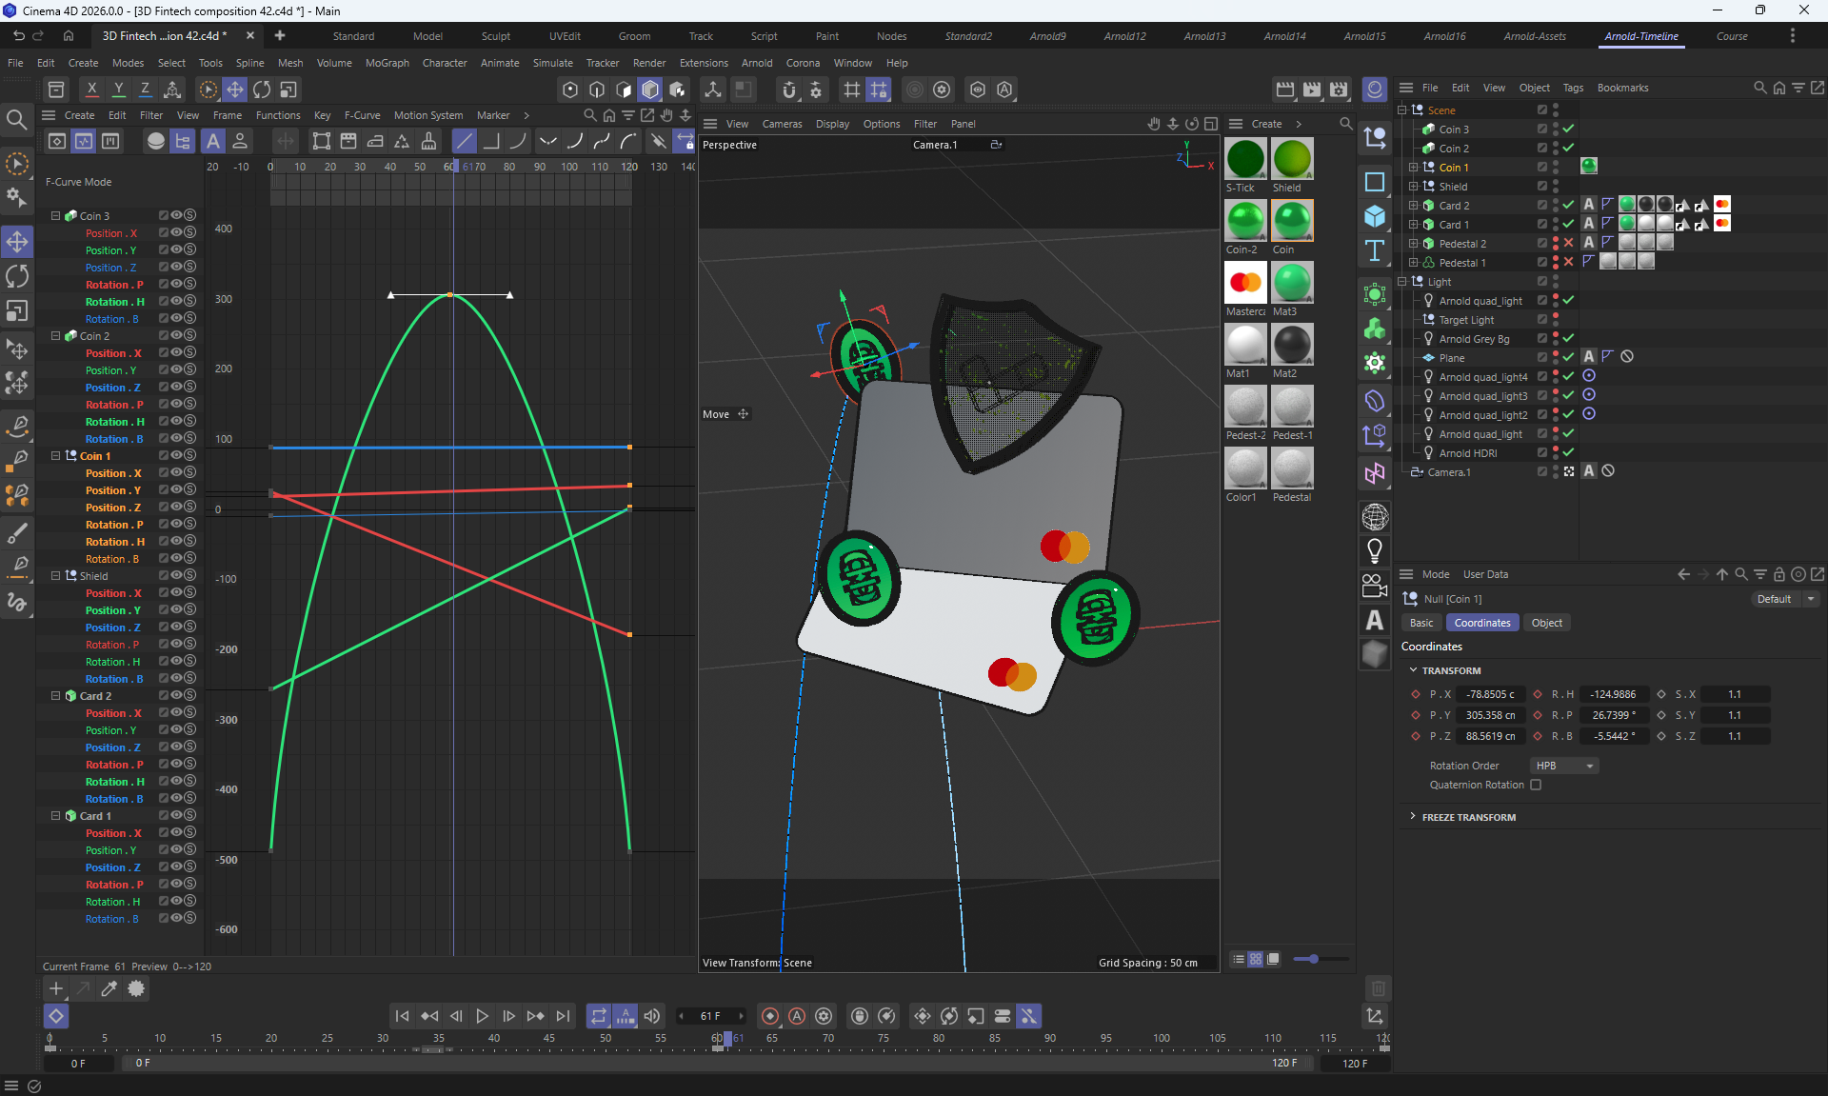
Task: Toggle the visibility eye for the Coin 3 track
Action: point(176,216)
